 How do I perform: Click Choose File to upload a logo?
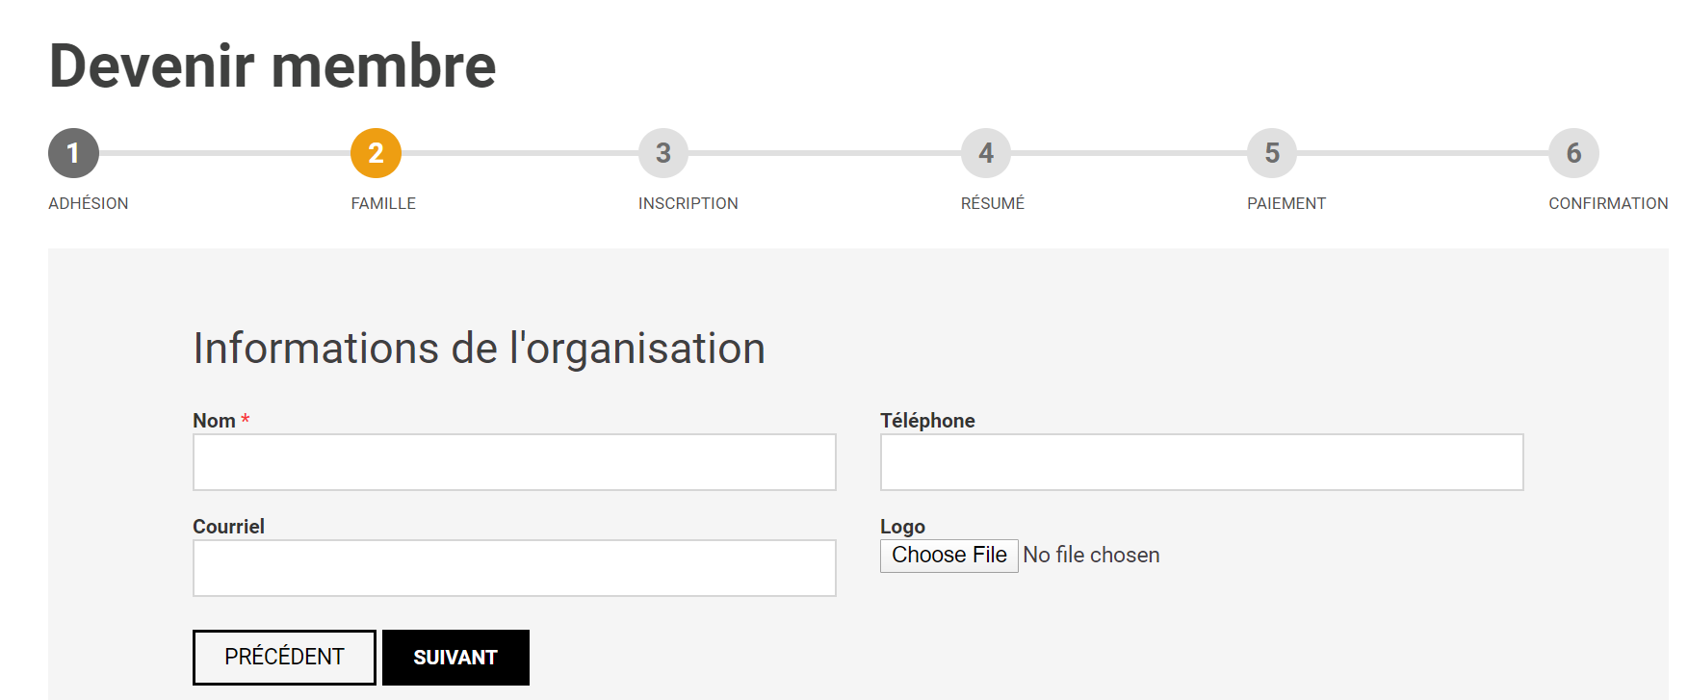pyautogui.click(x=948, y=556)
